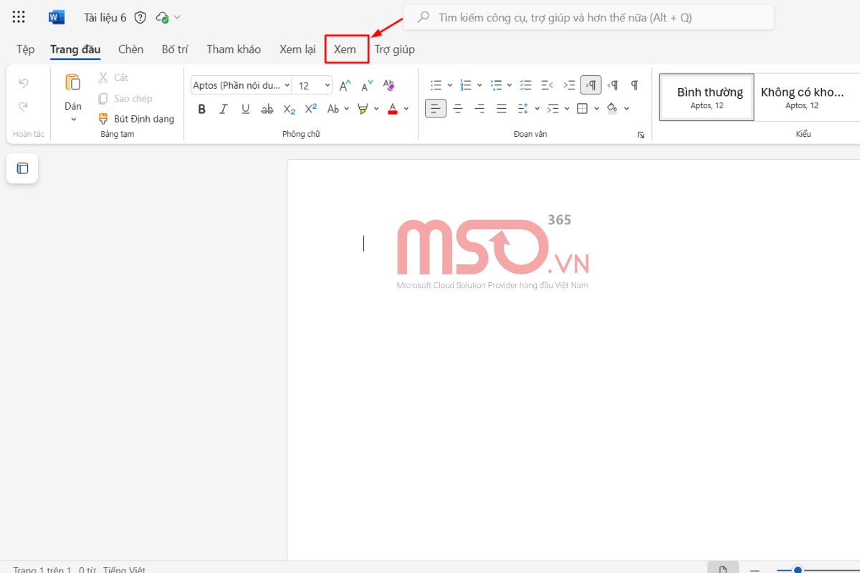Set right-to-left text direction
860x573 pixels.
613,85
